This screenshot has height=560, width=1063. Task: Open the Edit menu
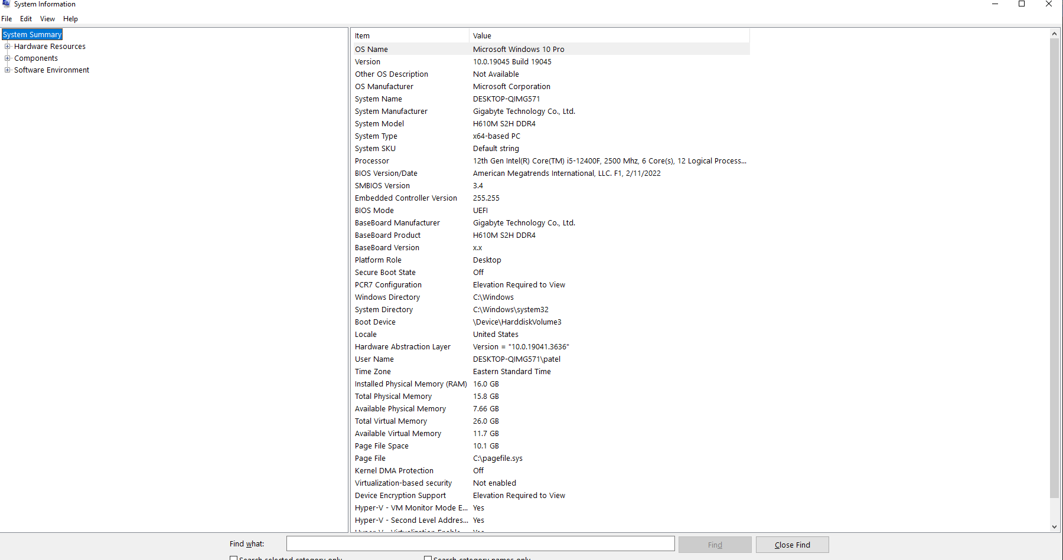click(25, 18)
